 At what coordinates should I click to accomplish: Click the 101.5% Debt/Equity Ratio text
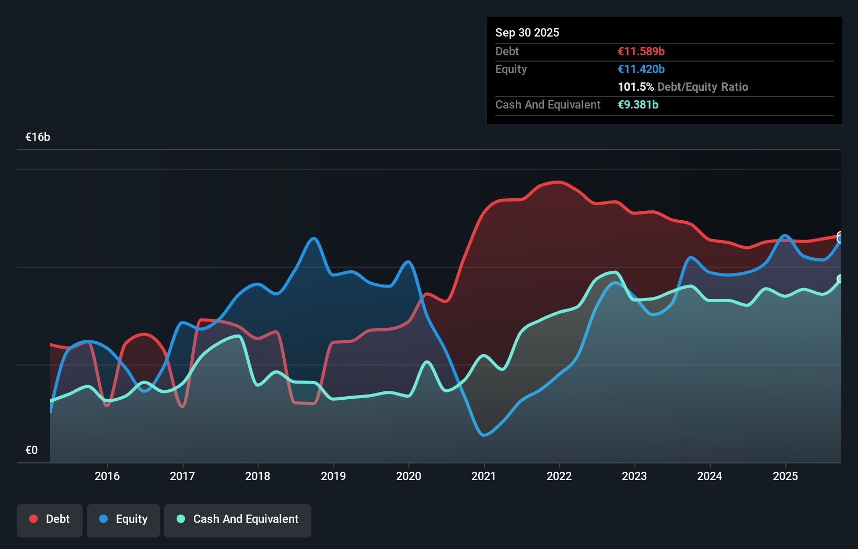point(683,87)
